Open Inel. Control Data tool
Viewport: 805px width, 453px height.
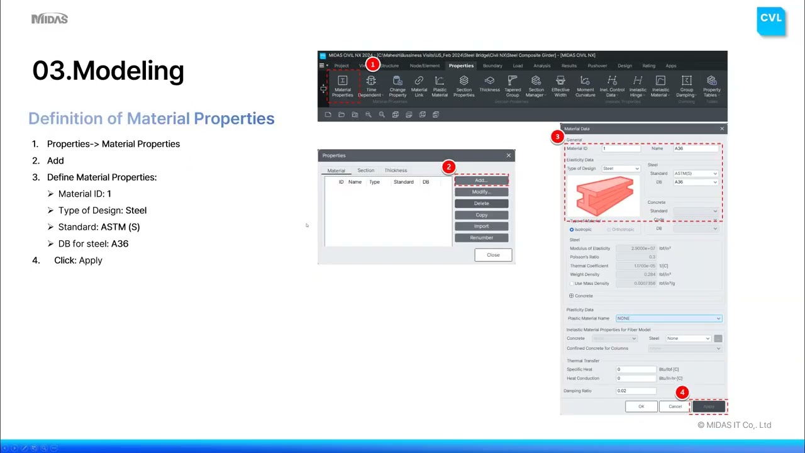(x=612, y=86)
